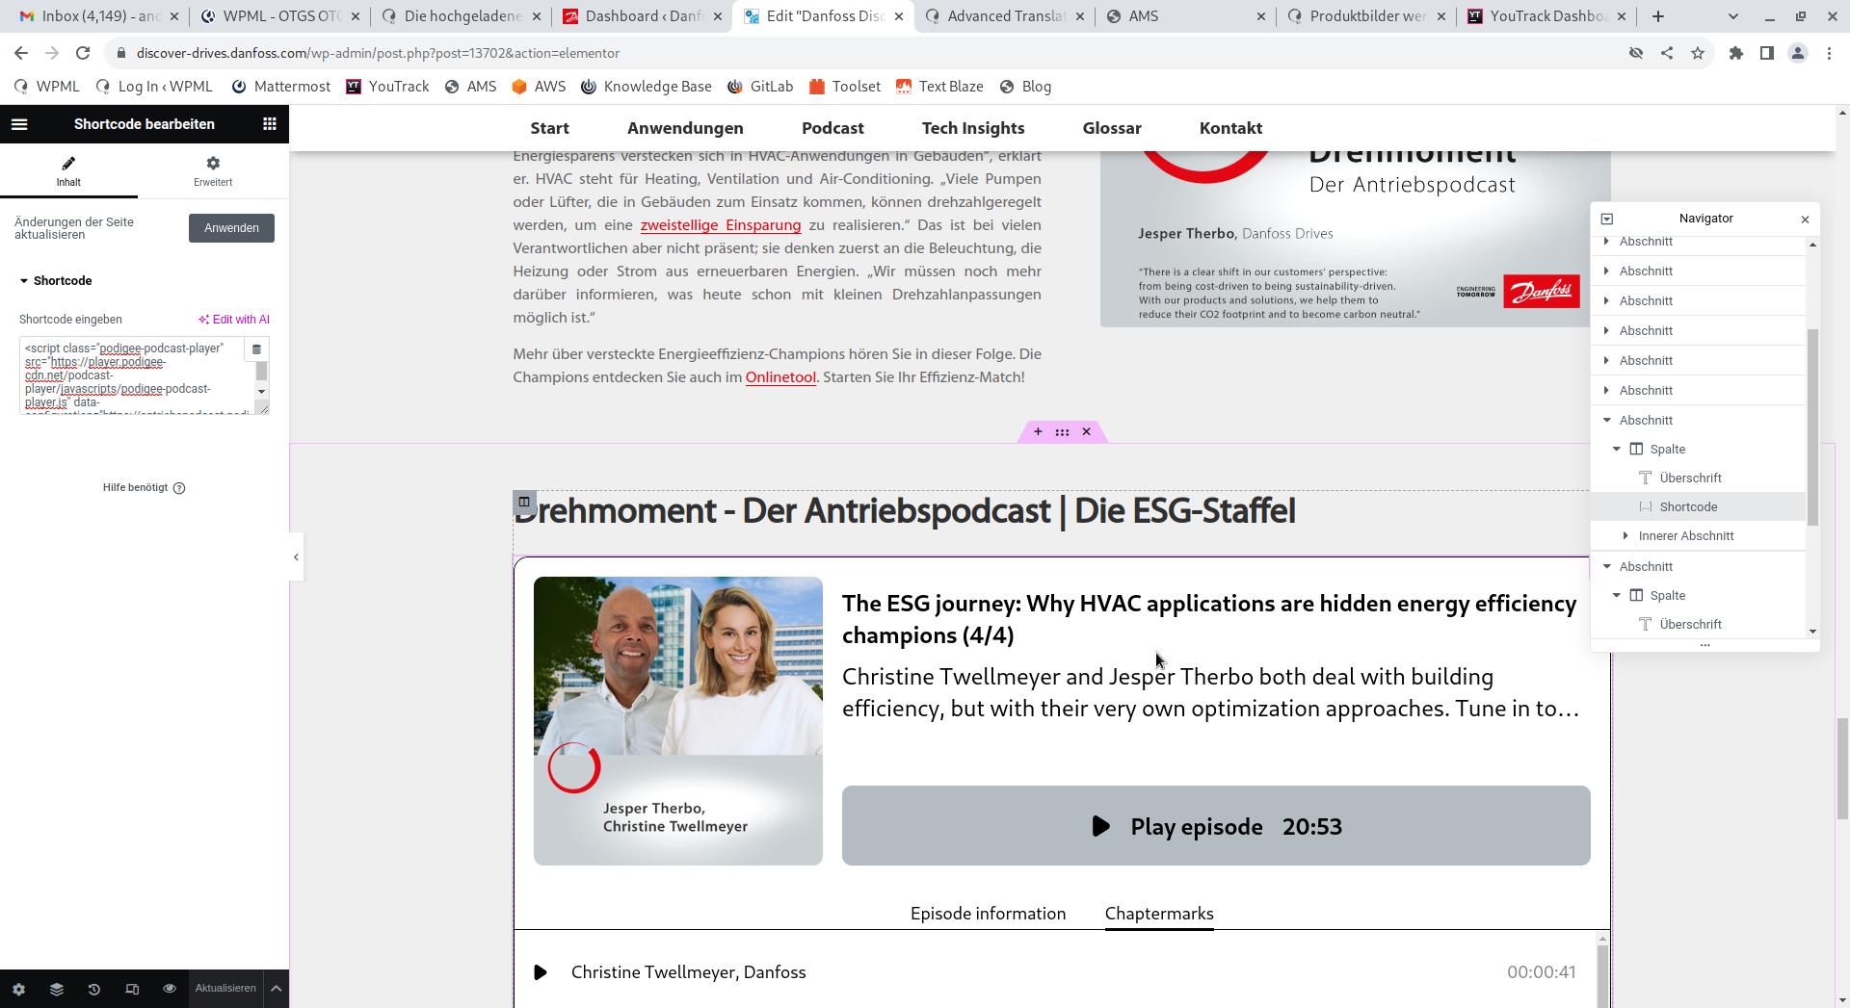Screen dimensions: 1850x1008
Task: Open the Chrome three-dot menu
Action: coord(1829,53)
